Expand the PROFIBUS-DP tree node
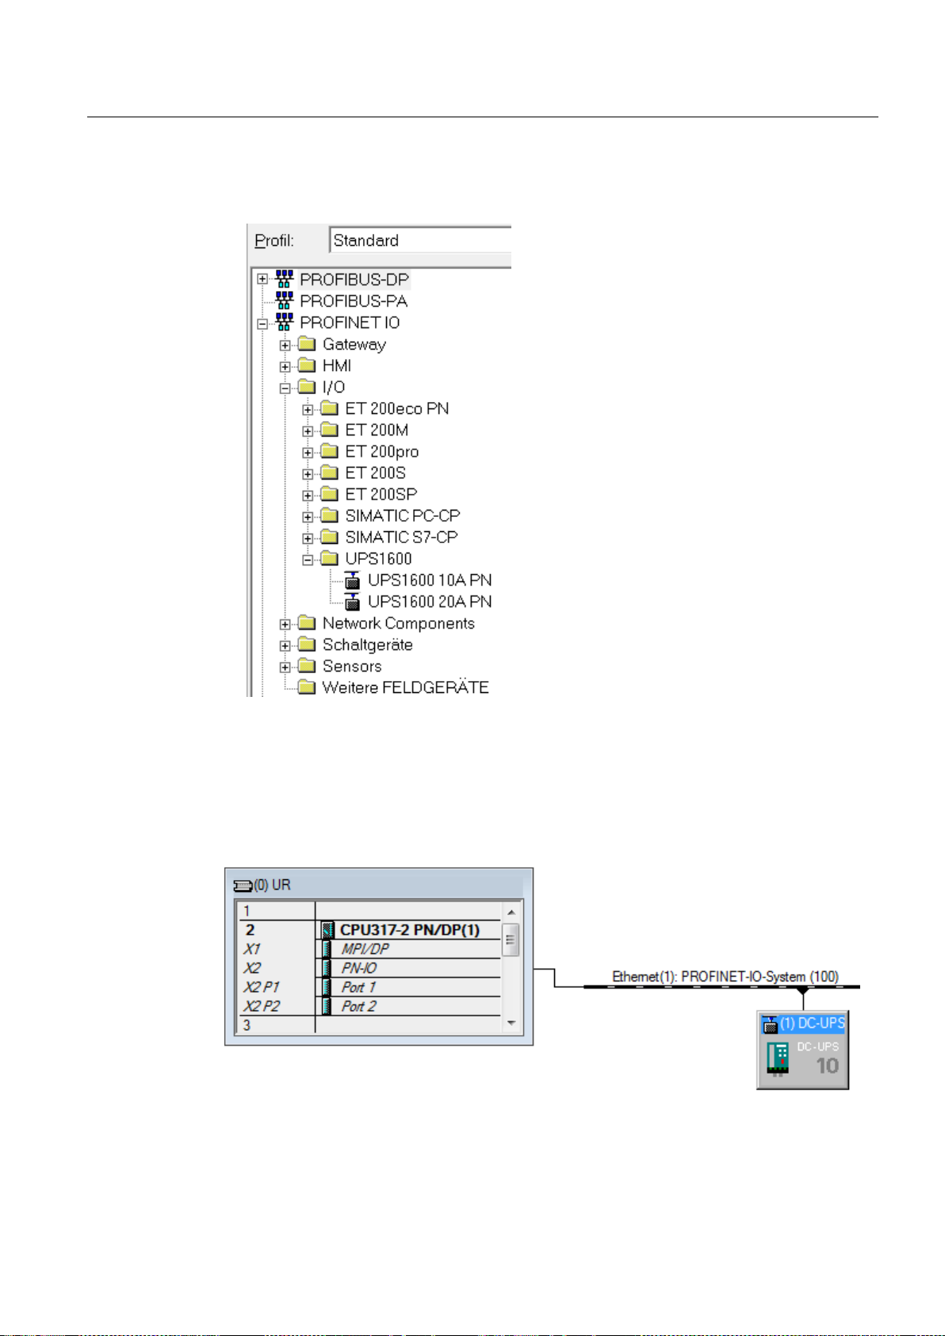 click(262, 279)
